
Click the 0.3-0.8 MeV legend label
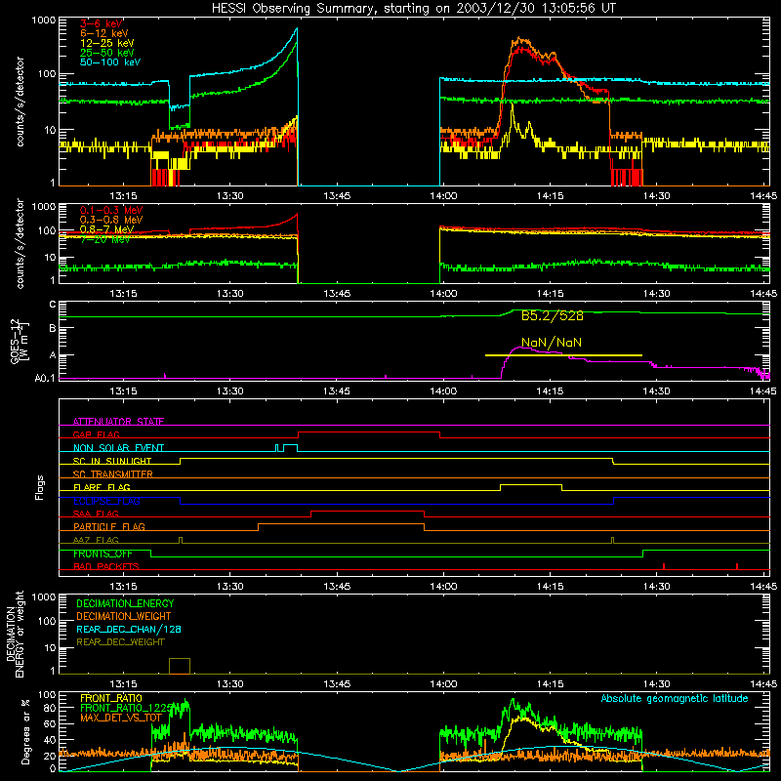[111, 220]
